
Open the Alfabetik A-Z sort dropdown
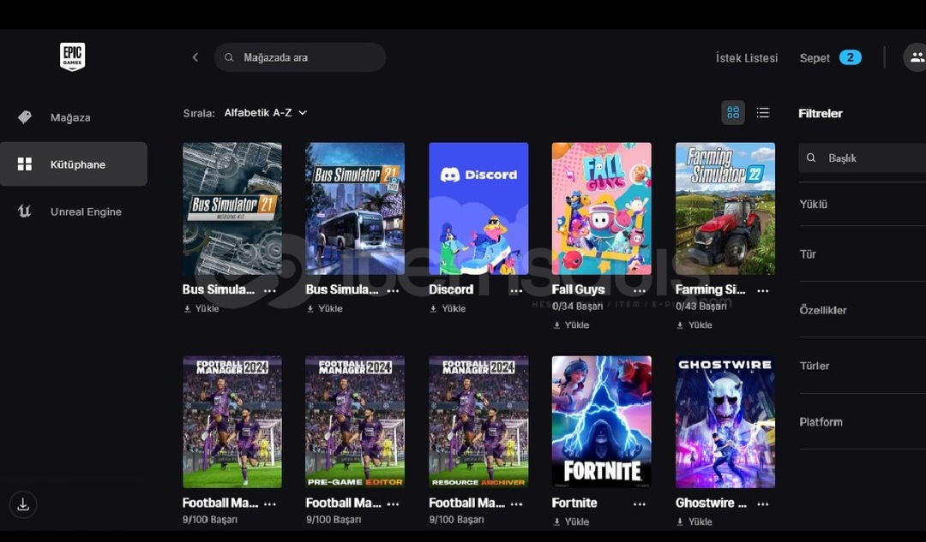click(x=265, y=113)
